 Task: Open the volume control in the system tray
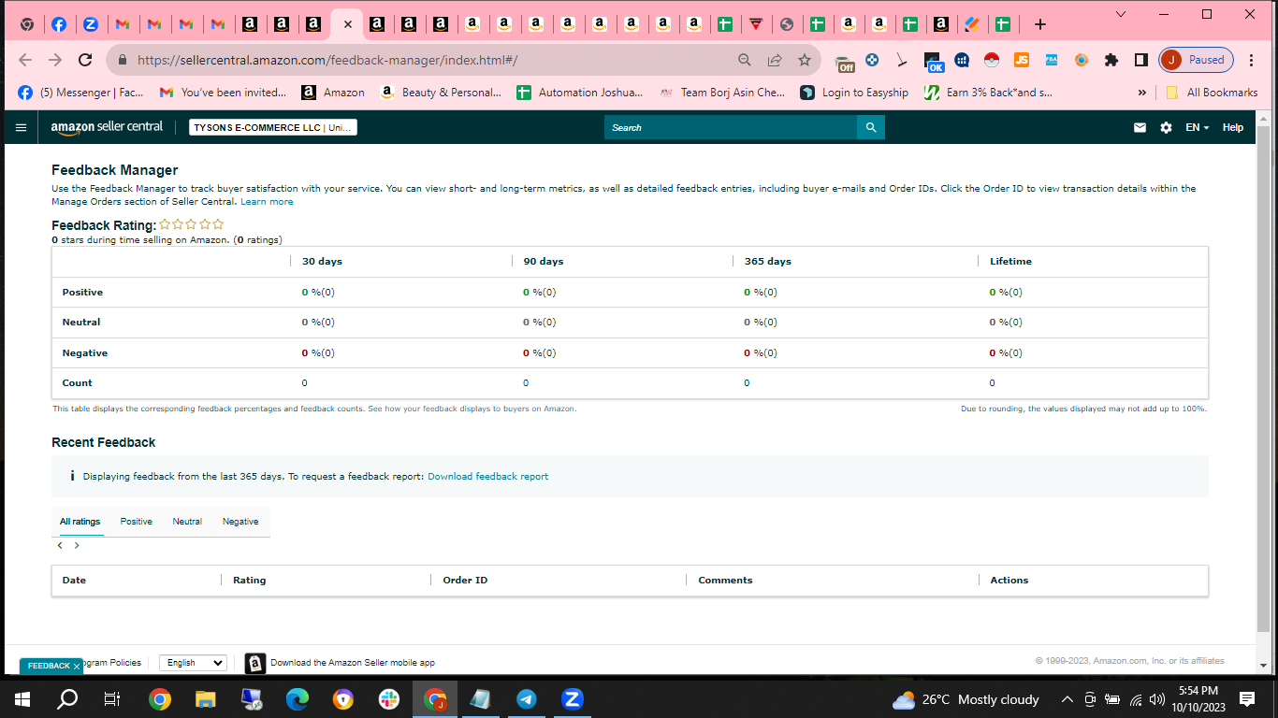coord(1158,699)
